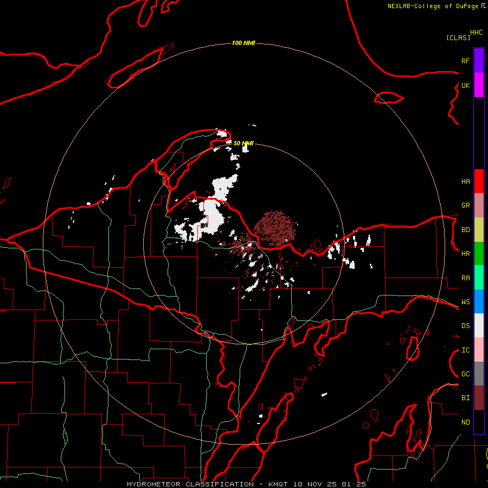Click the IC legend label
Screen dimensions: 488x488
click(466, 350)
